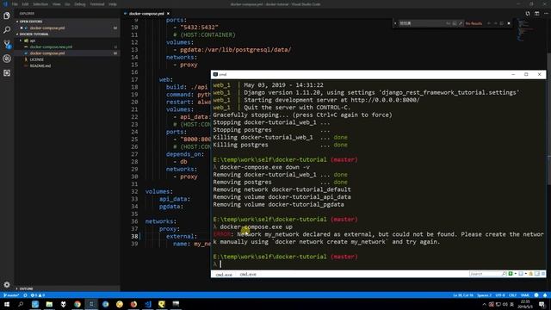Expand the replace mode arrow in find widget
The width and height of the screenshot is (551, 310).
pos(395,23)
